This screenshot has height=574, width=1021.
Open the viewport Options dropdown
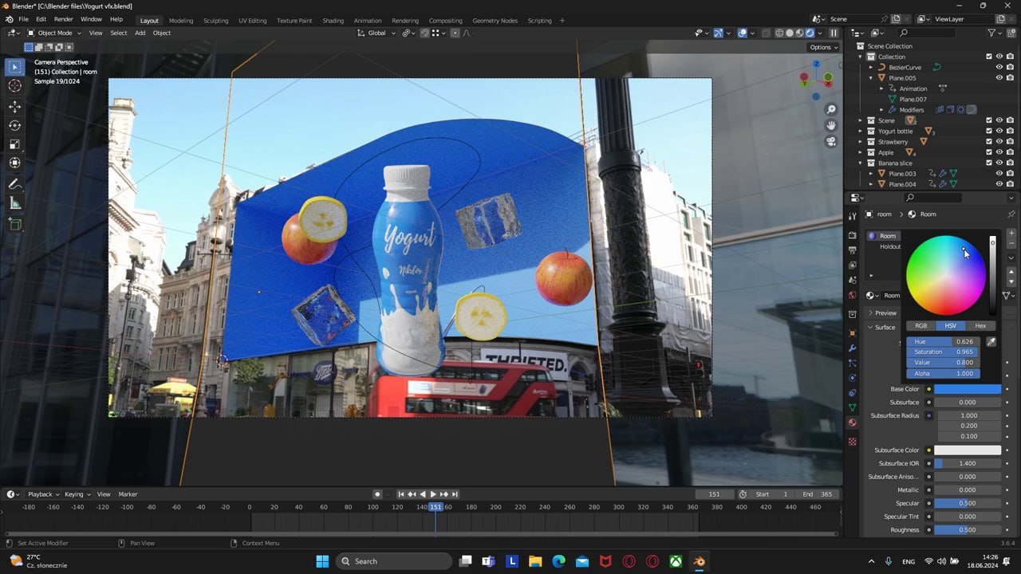(x=824, y=47)
